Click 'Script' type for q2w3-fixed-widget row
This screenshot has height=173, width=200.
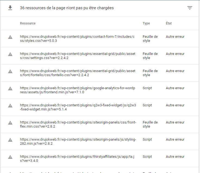[147, 105]
